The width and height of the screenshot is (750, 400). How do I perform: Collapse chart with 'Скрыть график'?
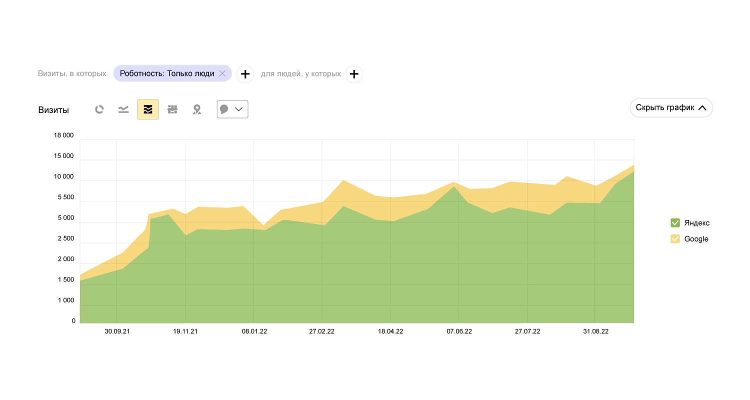click(x=671, y=107)
